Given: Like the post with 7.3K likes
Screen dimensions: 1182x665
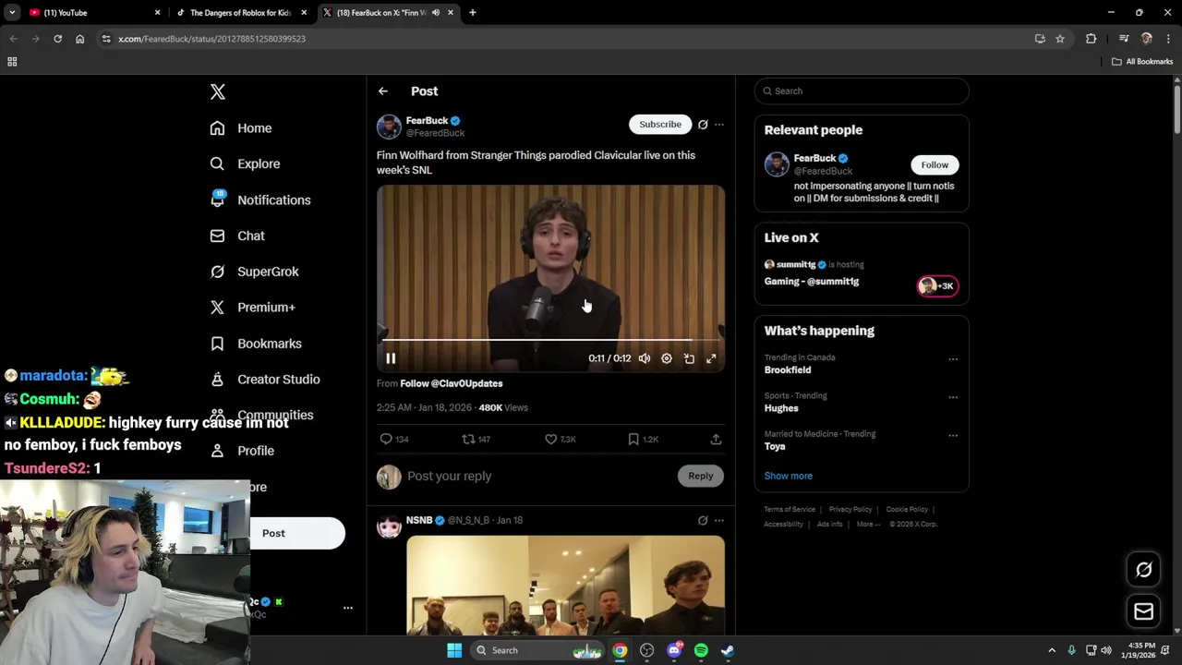Looking at the screenshot, I should click(x=560, y=440).
